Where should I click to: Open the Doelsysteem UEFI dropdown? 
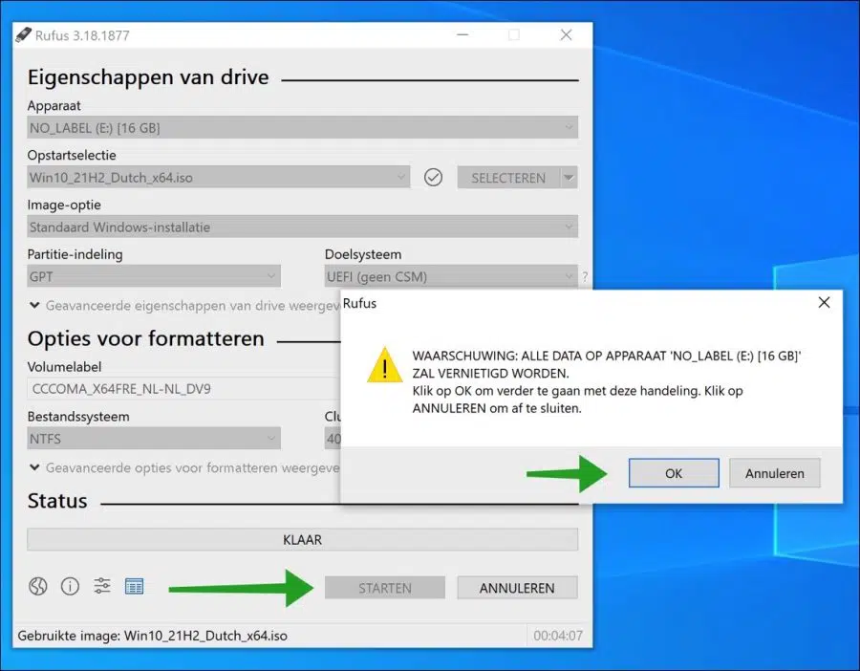click(451, 276)
